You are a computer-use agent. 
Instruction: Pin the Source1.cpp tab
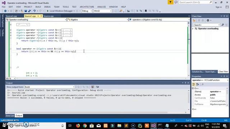pos(38,16)
